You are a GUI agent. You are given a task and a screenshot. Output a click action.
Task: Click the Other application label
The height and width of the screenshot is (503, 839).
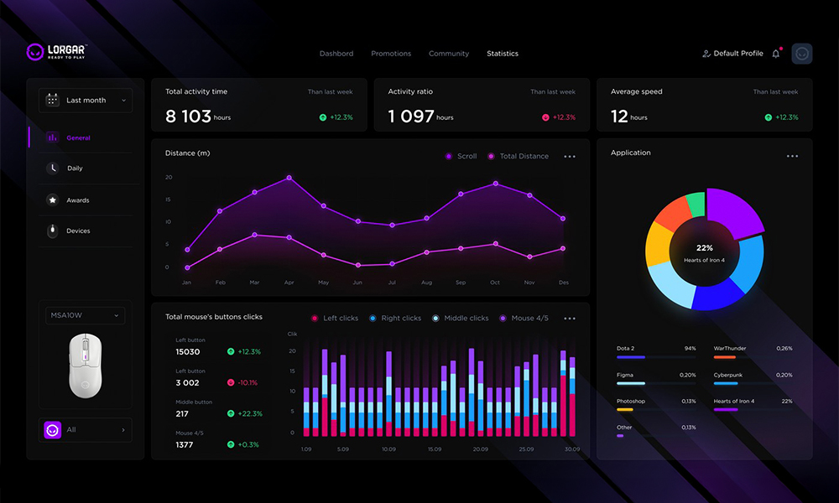tap(624, 427)
